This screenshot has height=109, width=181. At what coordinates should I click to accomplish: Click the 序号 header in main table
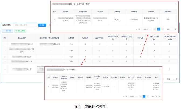click(5, 38)
